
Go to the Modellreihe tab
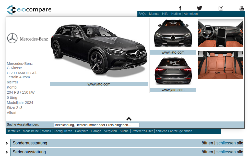pos(31,131)
